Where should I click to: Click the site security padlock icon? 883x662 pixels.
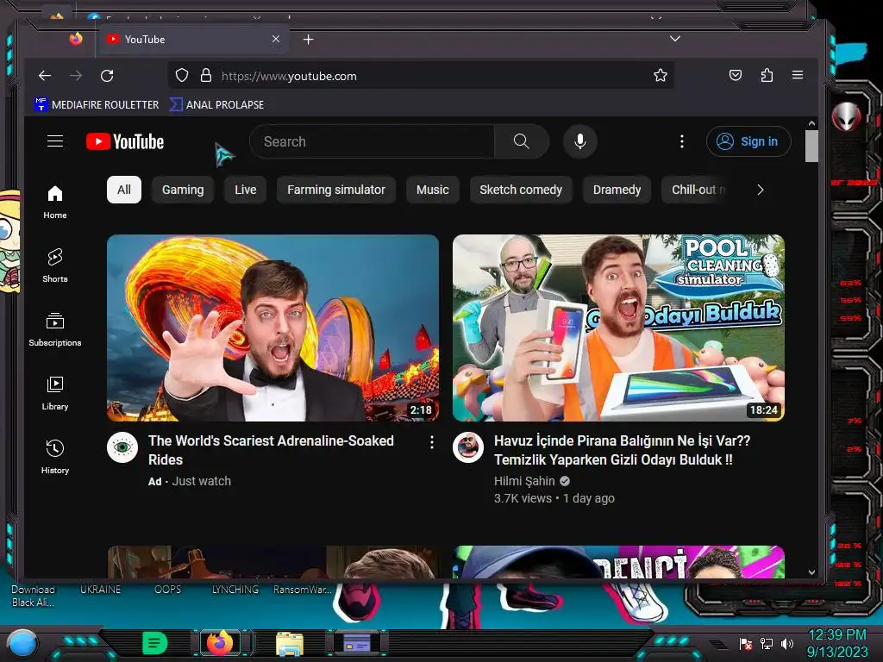206,76
